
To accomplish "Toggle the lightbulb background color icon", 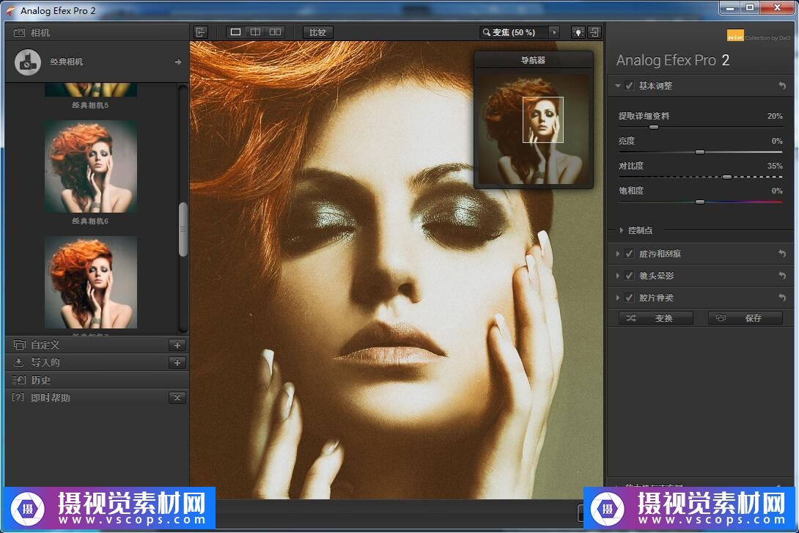I will 578,32.
